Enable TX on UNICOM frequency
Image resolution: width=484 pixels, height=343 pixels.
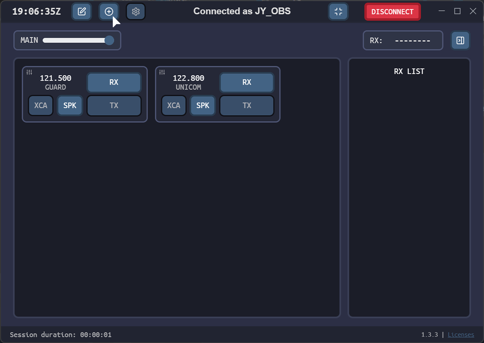[x=247, y=106]
